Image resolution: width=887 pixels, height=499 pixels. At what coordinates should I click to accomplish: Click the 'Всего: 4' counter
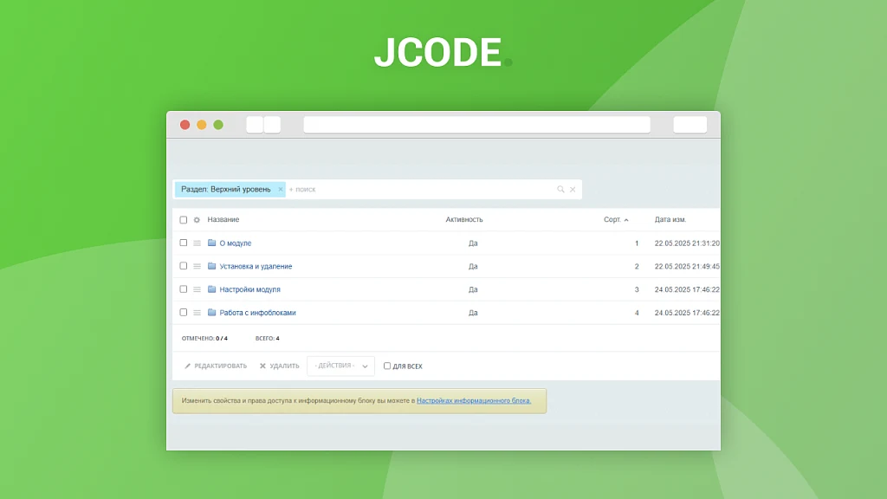pos(268,339)
